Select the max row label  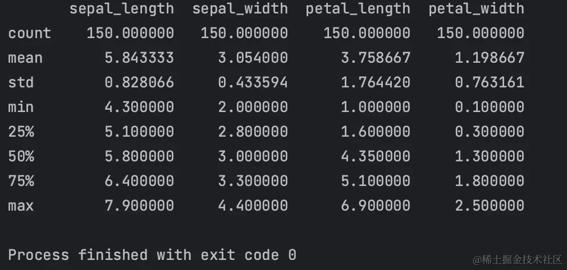point(21,206)
